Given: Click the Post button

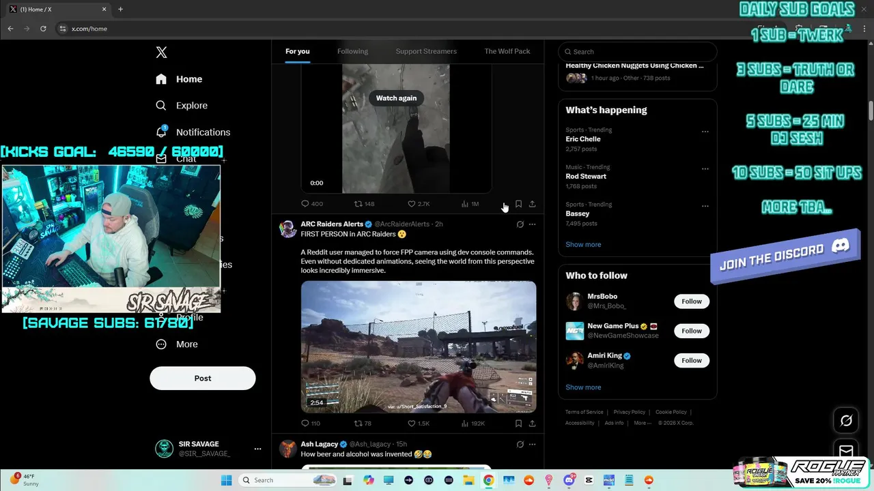Looking at the screenshot, I should [203, 378].
